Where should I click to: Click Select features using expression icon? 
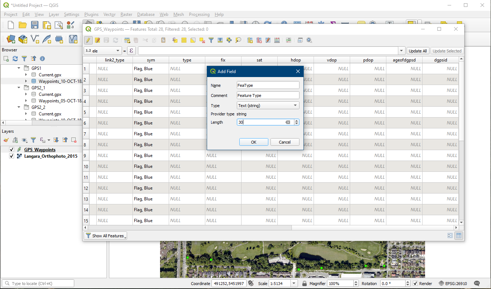175,40
